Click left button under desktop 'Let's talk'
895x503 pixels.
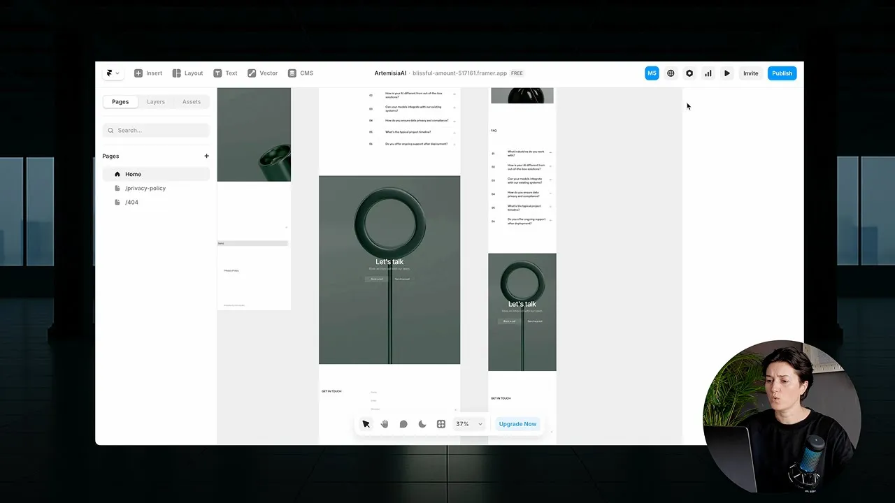coord(377,279)
